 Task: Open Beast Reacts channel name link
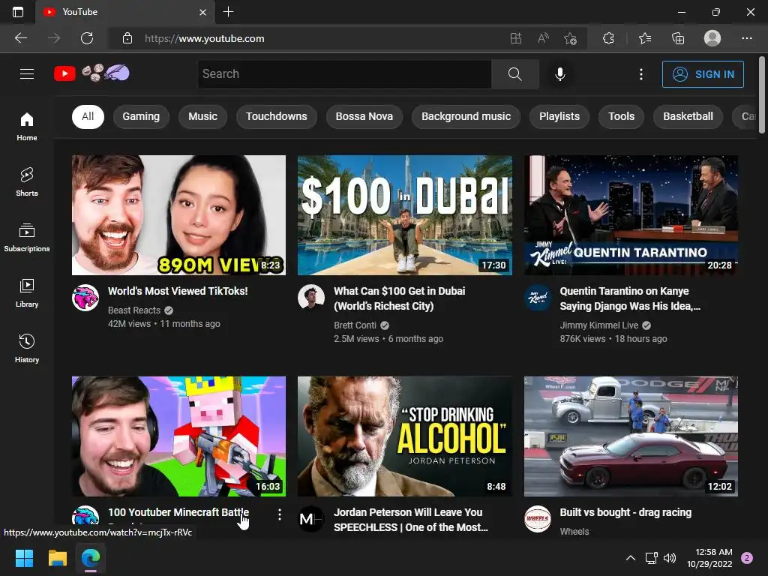tap(134, 310)
